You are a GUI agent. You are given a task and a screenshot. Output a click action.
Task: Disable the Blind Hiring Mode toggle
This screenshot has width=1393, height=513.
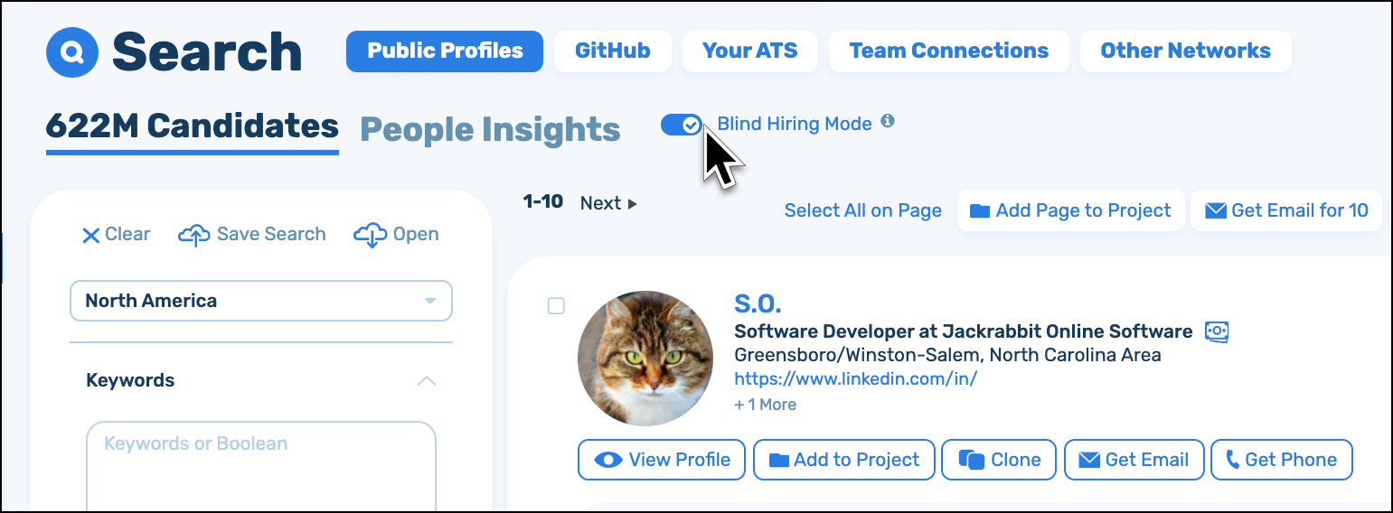(682, 125)
